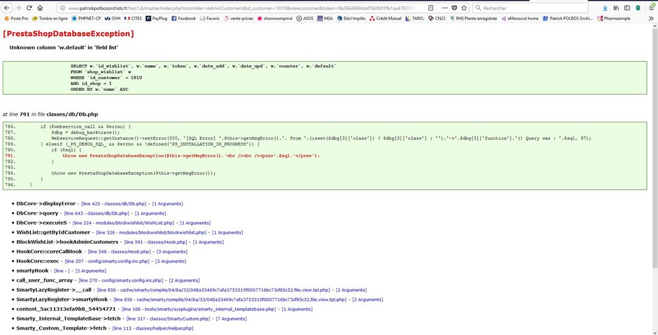Toggle reader view icon in address bar
Image resolution: width=658 pixels, height=335 pixels.
pos(431,8)
